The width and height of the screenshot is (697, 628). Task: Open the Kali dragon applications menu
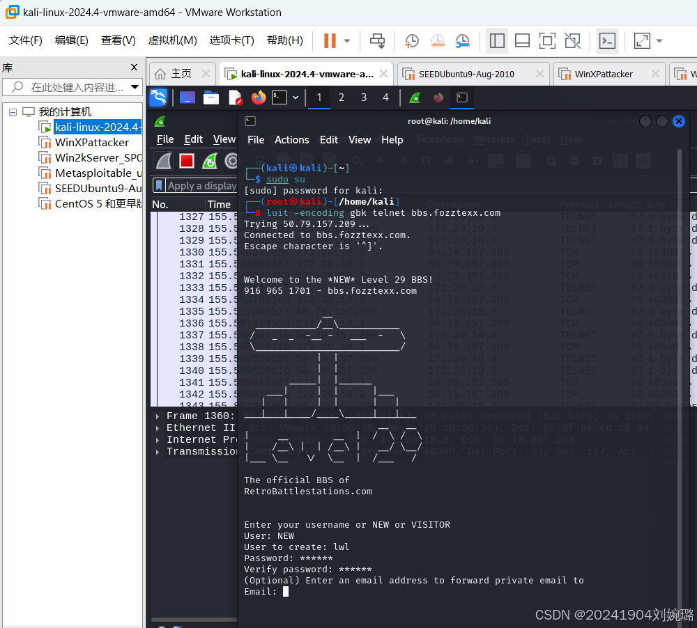click(x=158, y=97)
